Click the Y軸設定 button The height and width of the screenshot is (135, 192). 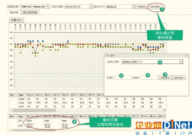(x=142, y=7)
